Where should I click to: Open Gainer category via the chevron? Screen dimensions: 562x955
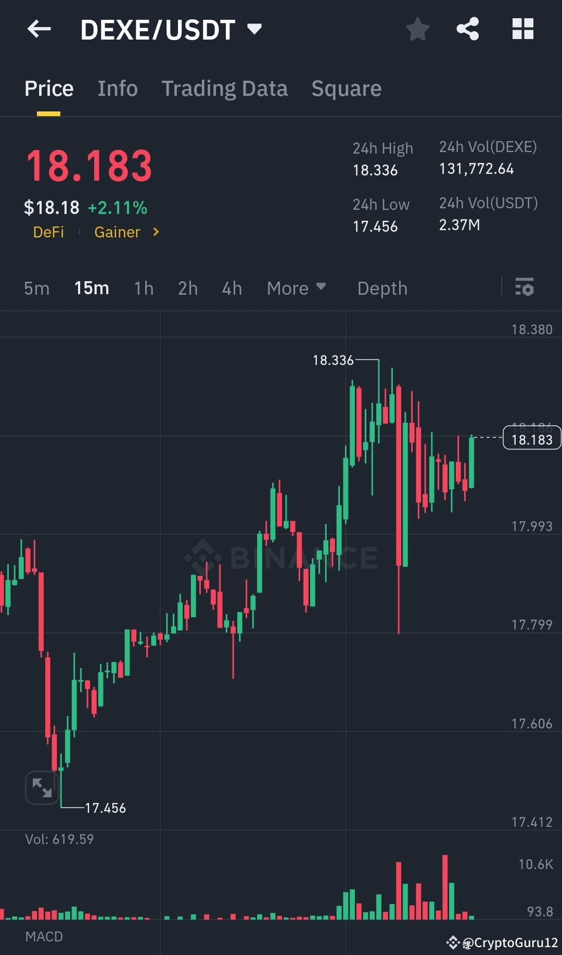155,233
